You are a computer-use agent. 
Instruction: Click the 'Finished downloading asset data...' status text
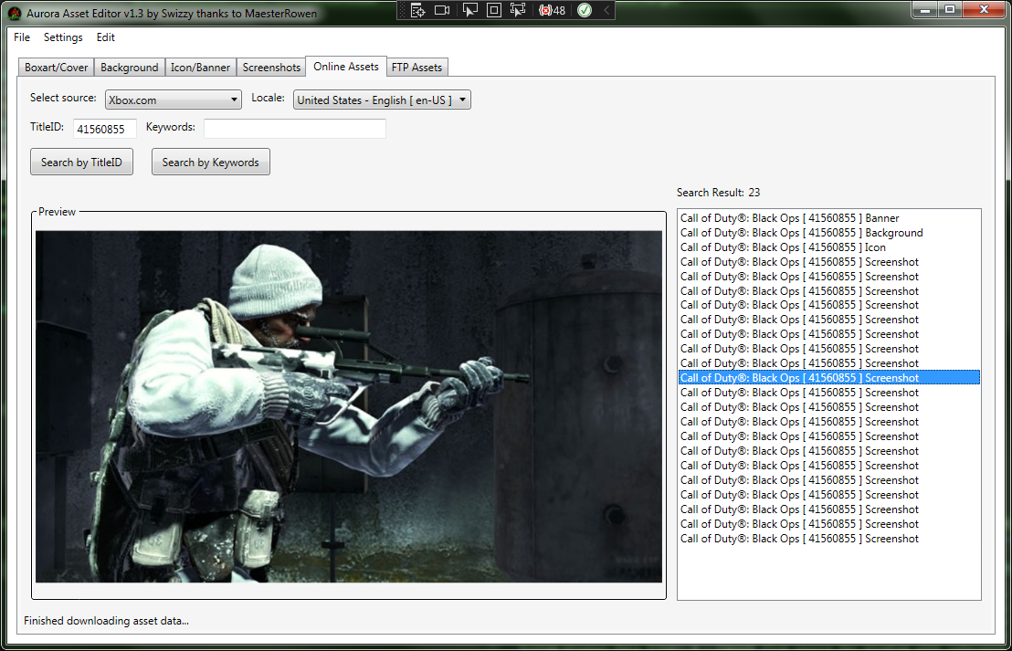107,621
